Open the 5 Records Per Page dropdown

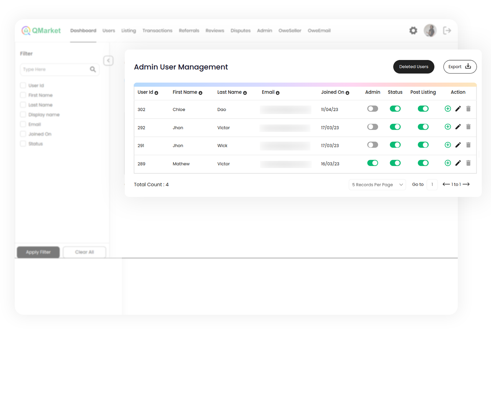[x=377, y=185]
